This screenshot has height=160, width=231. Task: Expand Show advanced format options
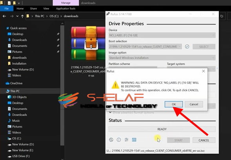pos(131,113)
